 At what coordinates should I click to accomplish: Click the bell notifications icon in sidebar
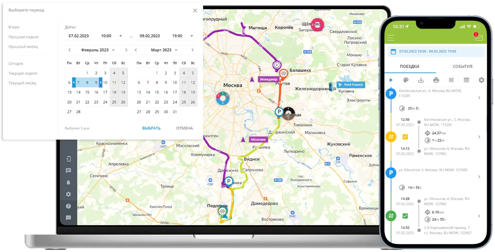click(x=68, y=183)
